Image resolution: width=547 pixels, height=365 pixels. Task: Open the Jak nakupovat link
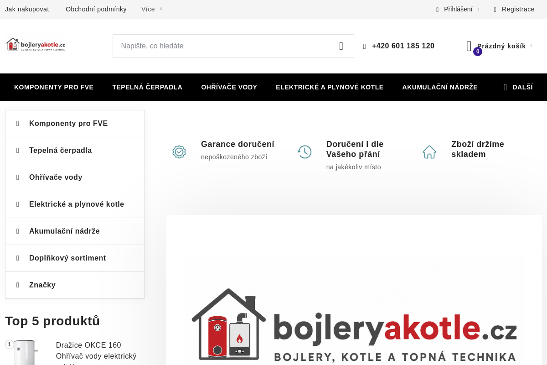pos(27,9)
